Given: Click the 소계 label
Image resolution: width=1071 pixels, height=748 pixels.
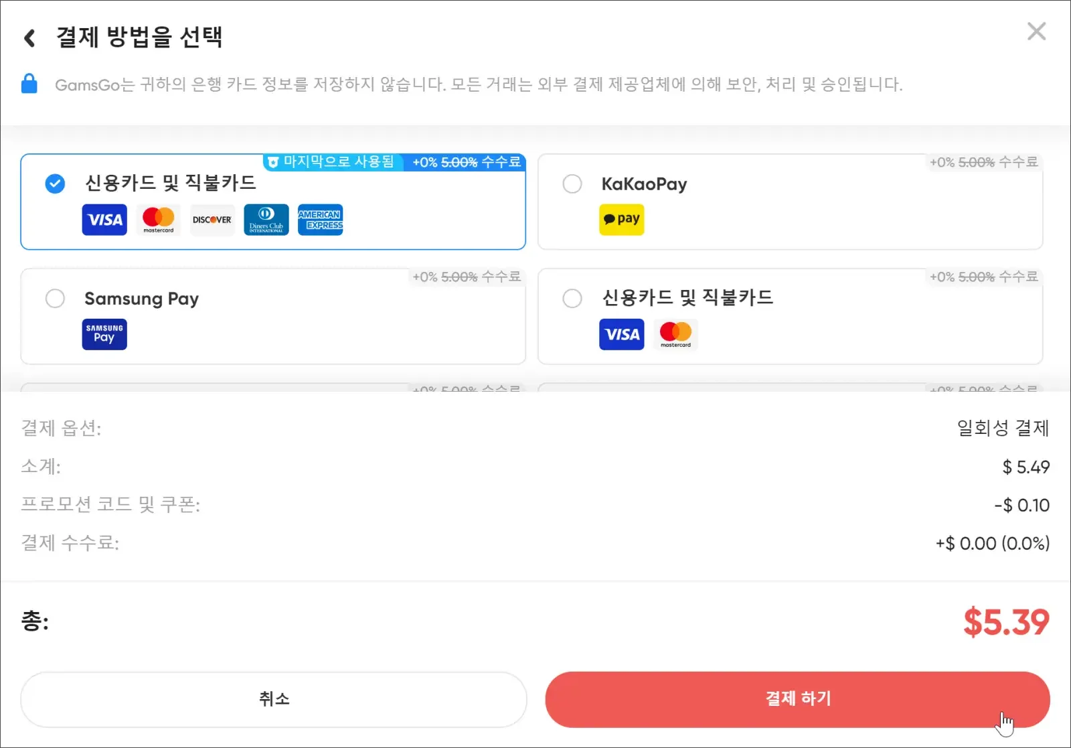Looking at the screenshot, I should 41,466.
